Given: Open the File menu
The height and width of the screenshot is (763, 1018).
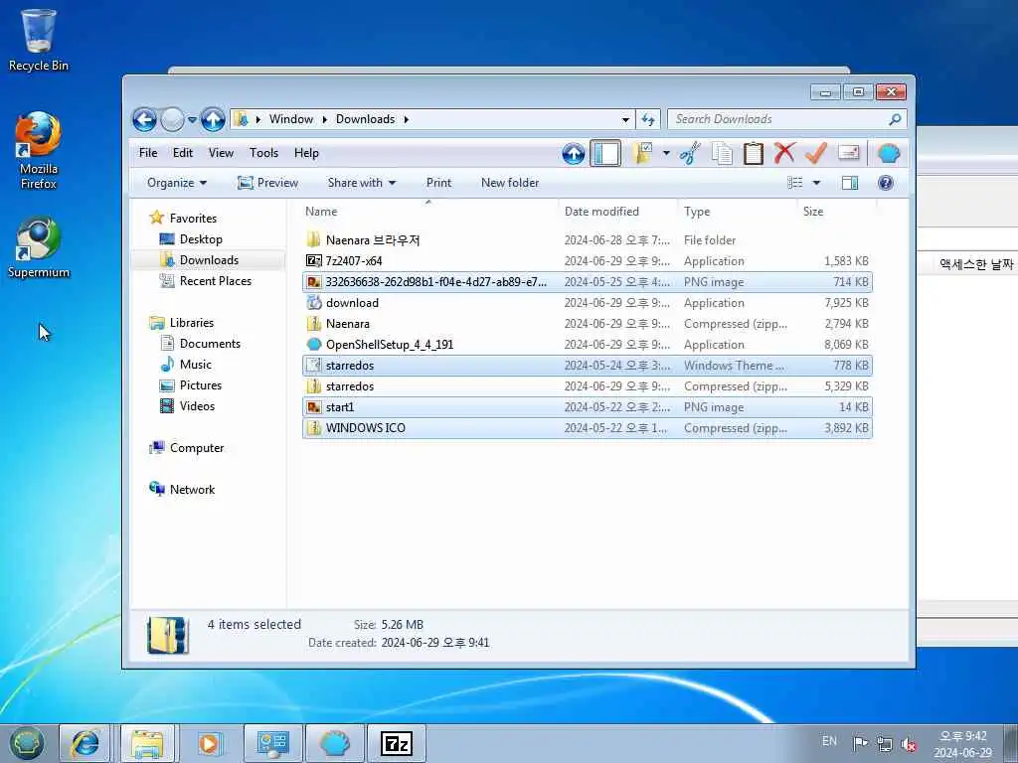Looking at the screenshot, I should pyautogui.click(x=148, y=153).
